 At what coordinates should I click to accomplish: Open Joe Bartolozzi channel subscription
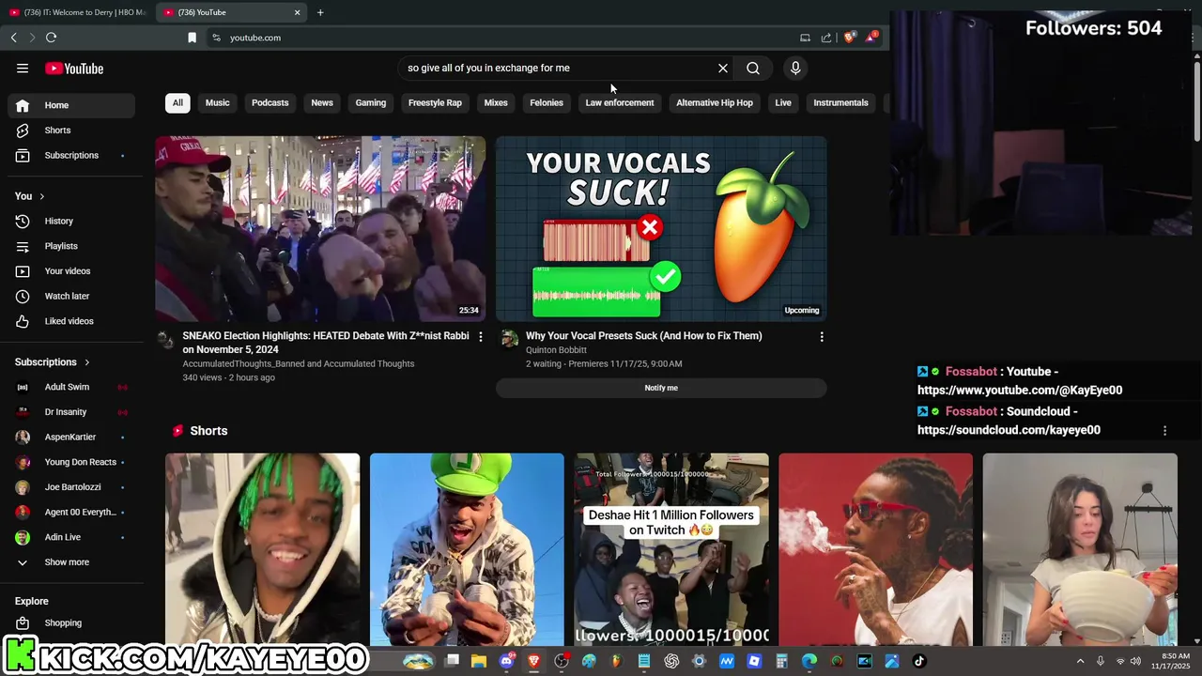click(x=71, y=487)
